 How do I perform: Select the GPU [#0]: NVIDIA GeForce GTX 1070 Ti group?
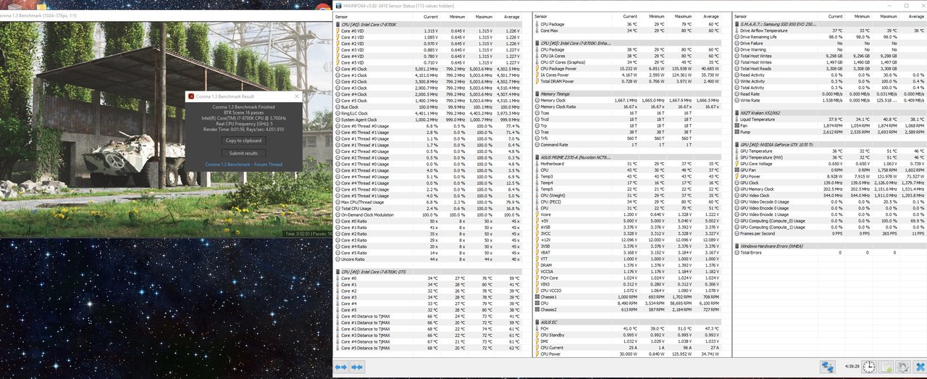pyautogui.click(x=829, y=144)
